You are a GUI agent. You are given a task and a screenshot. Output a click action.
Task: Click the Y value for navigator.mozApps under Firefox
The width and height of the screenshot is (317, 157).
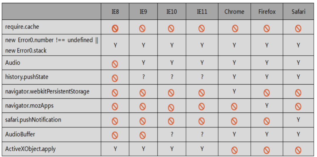point(267,105)
